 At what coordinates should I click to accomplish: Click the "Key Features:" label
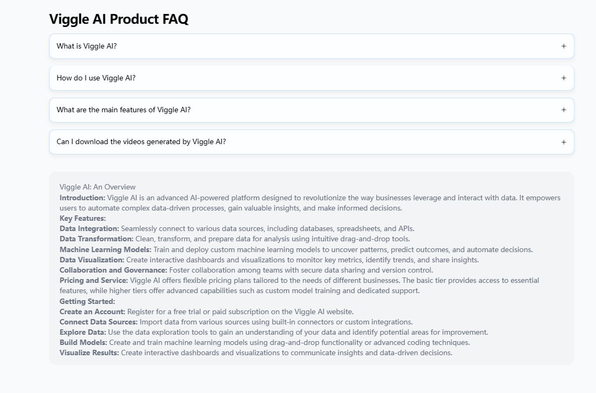coord(83,219)
